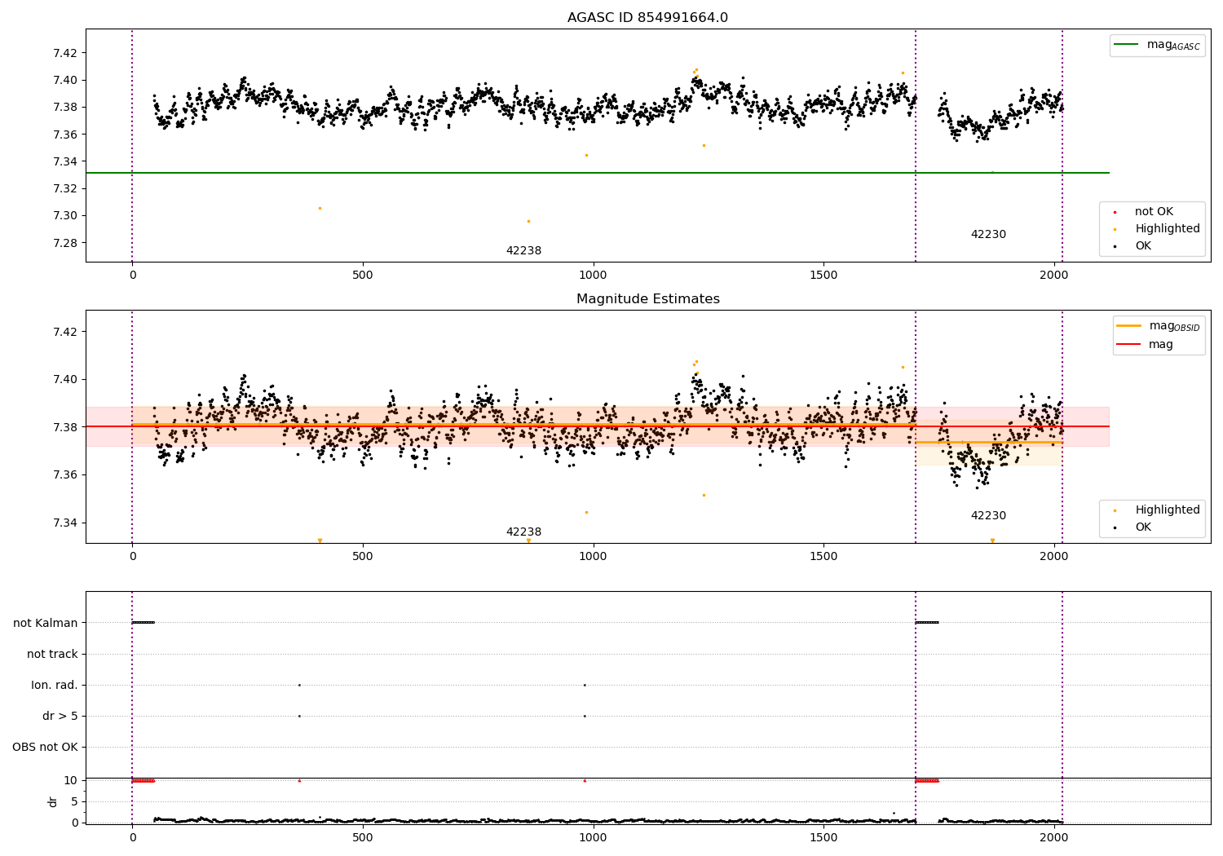Image resolution: width=1223 pixels, height=856 pixels.
Task: Click the 7.32 tick of the top plot
Action: [65, 188]
